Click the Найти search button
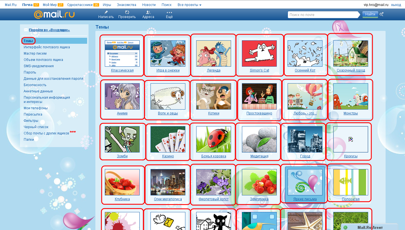405x230 pixels. (x=370, y=14)
